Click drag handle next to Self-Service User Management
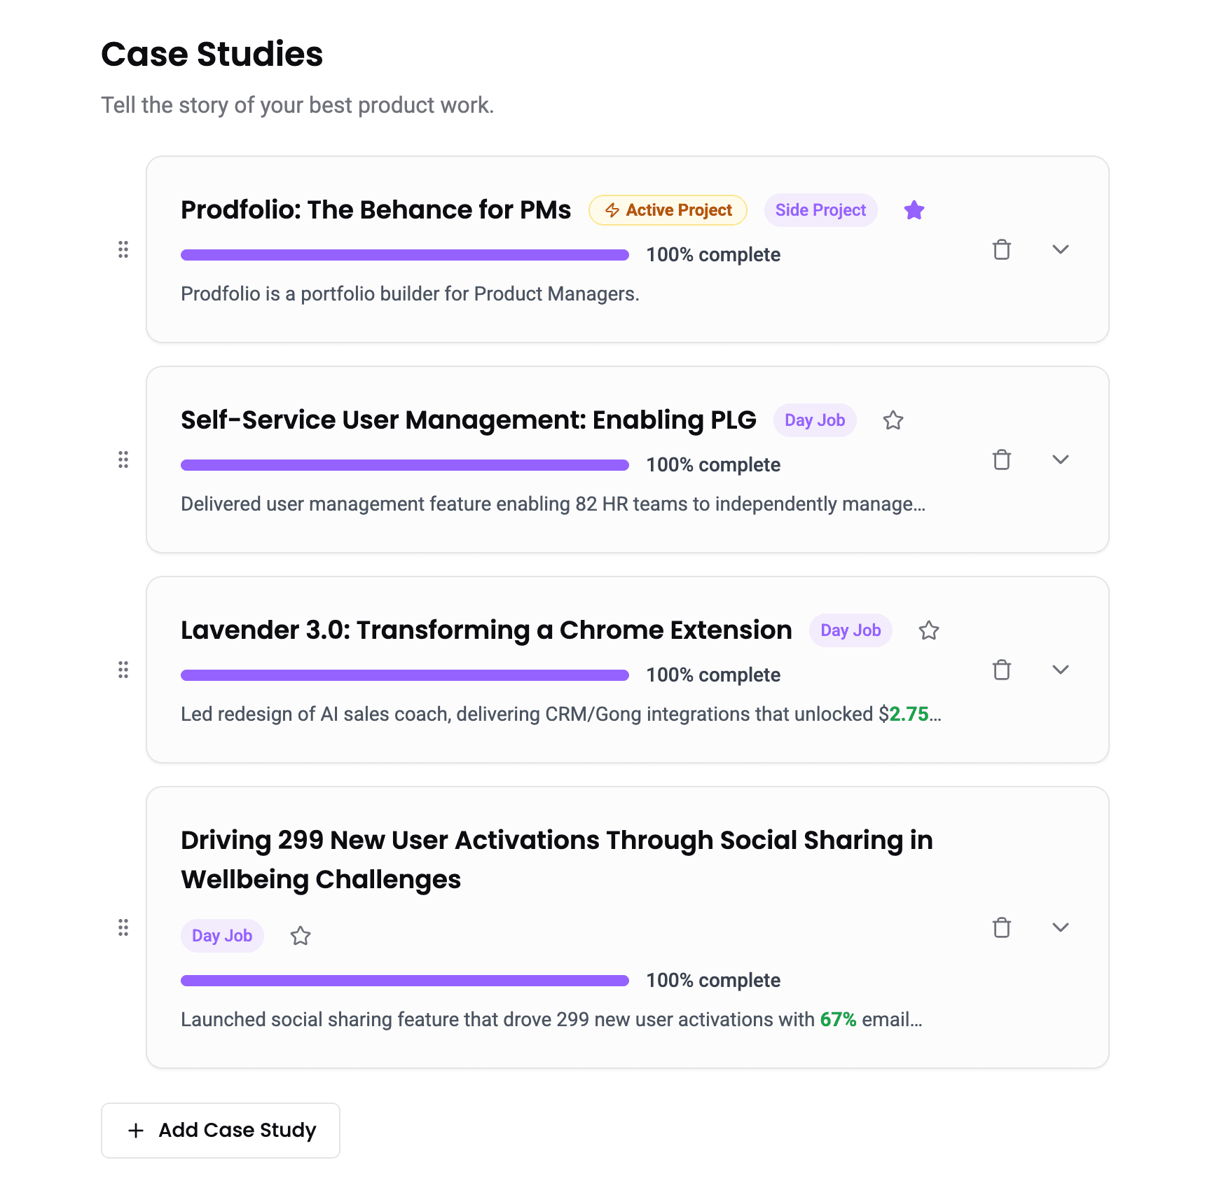Image resolution: width=1212 pixels, height=1188 pixels. pos(123,460)
